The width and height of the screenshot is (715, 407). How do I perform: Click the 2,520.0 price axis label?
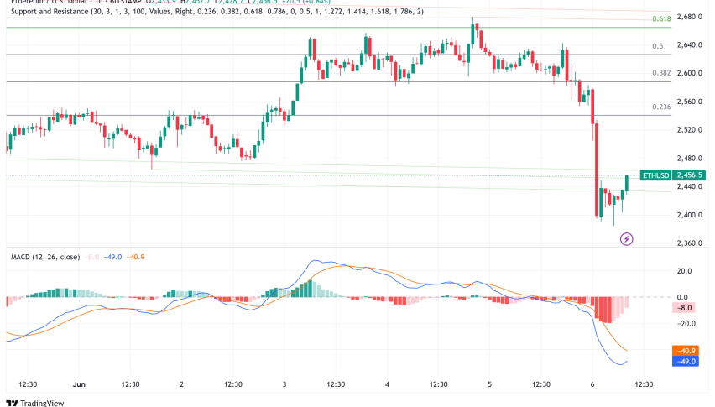pyautogui.click(x=689, y=130)
